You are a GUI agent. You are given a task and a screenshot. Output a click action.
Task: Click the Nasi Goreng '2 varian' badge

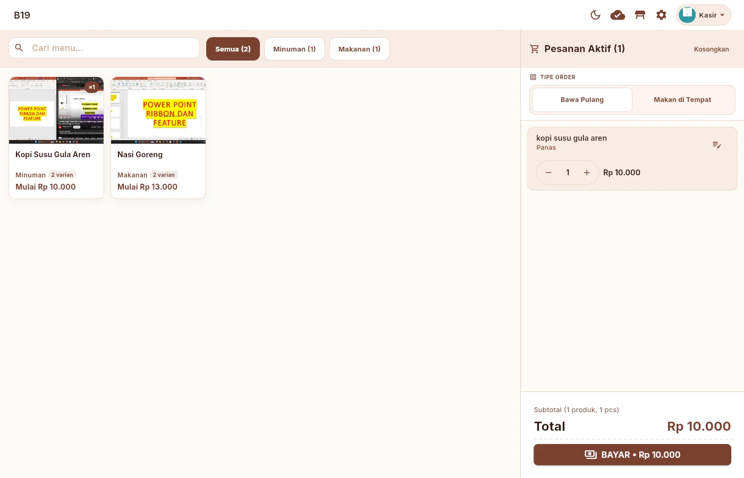[164, 175]
